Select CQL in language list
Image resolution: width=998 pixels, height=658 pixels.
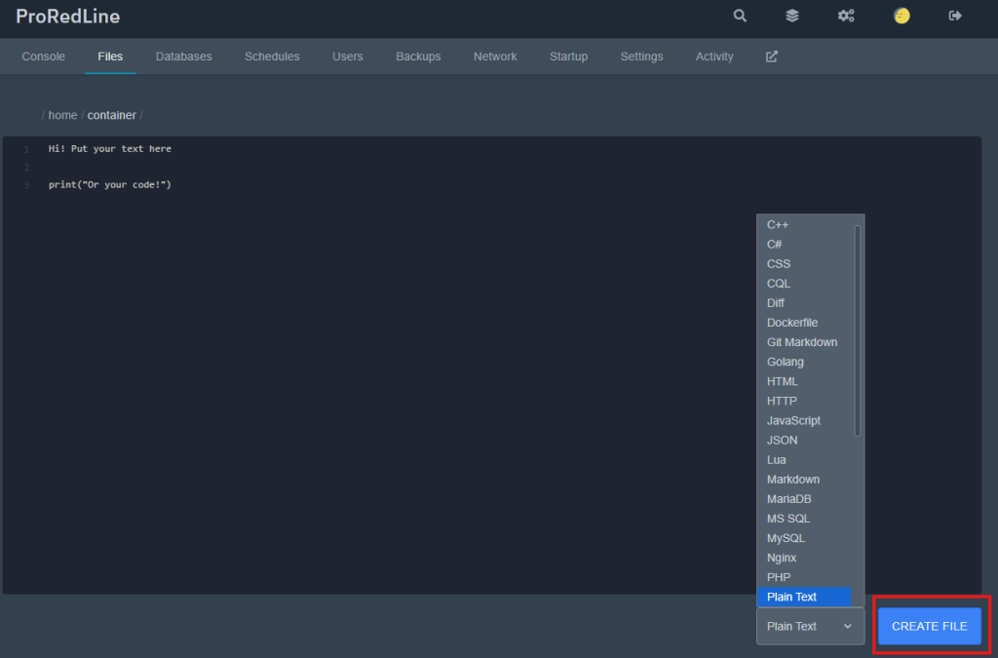pyautogui.click(x=804, y=284)
